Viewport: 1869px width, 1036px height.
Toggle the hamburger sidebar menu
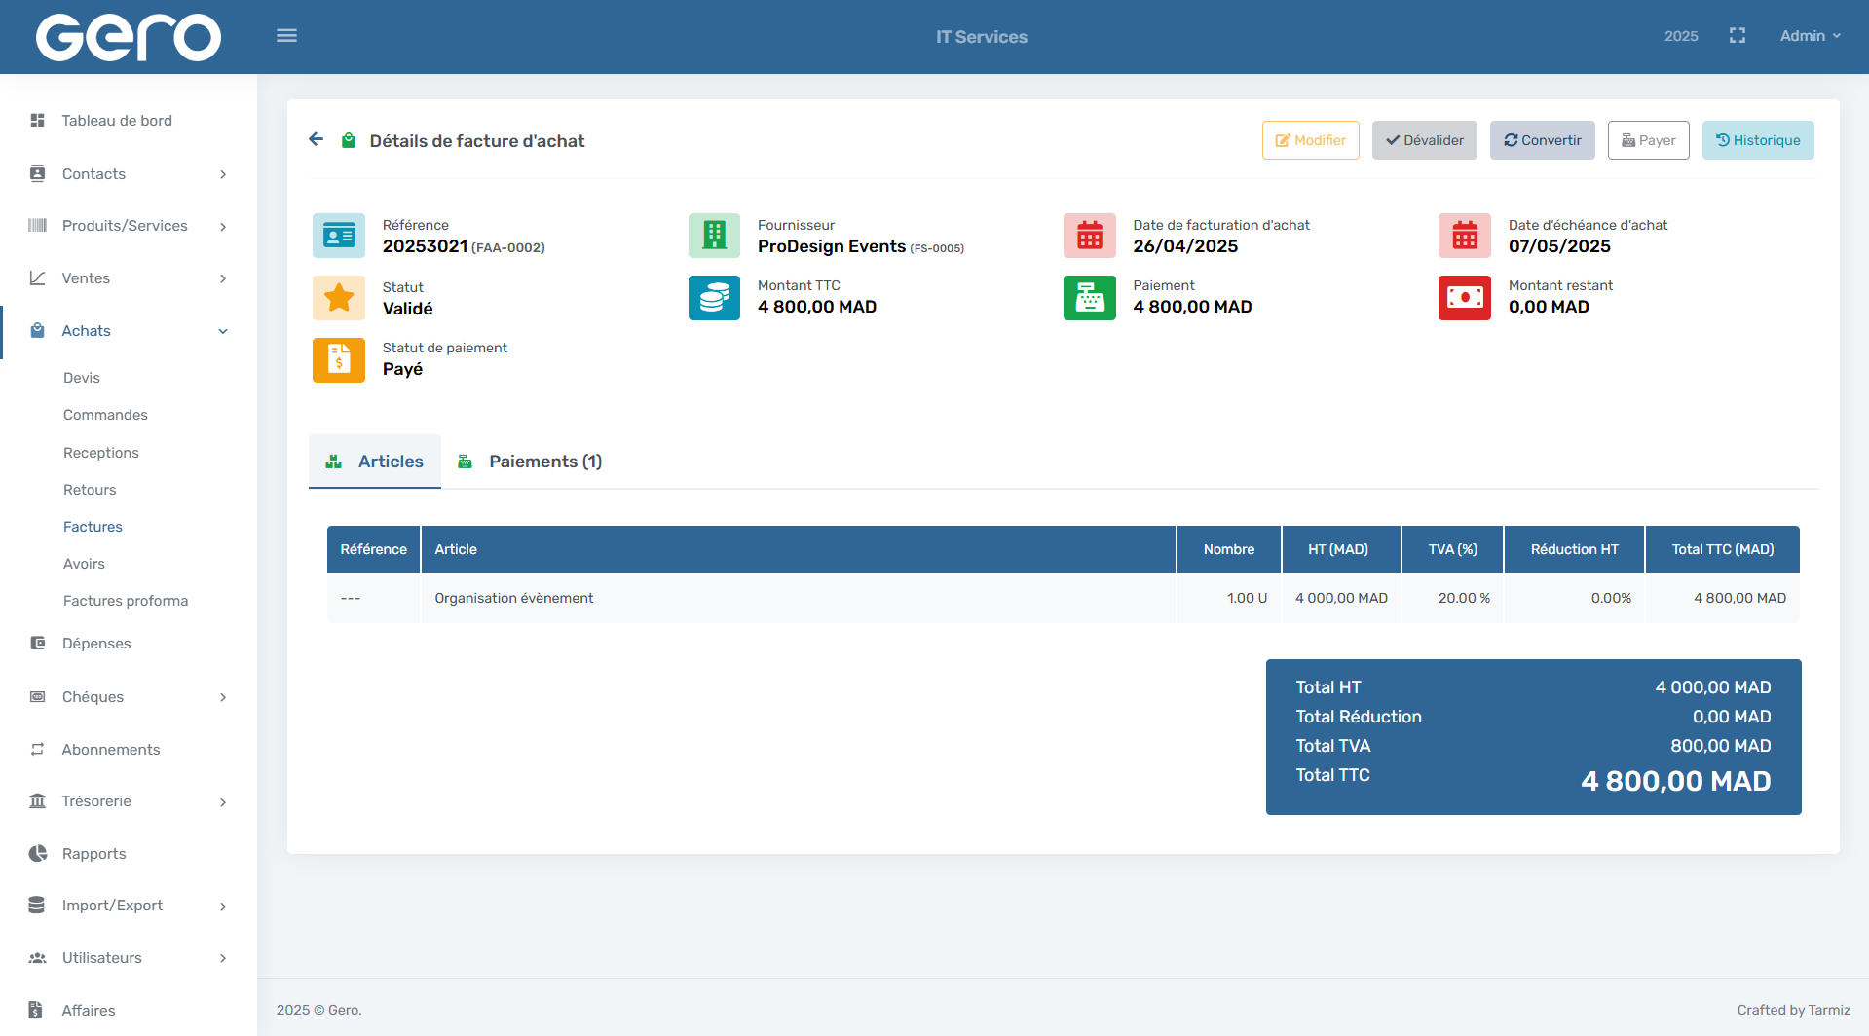click(x=286, y=36)
